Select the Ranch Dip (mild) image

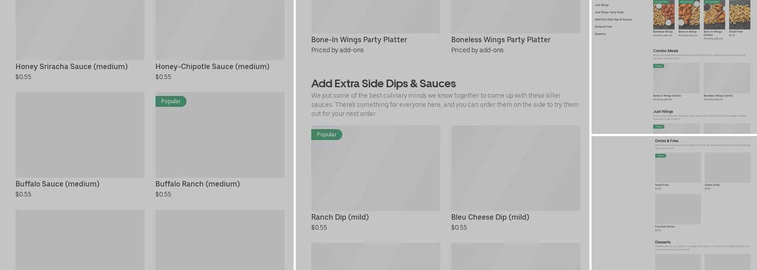pos(376,168)
